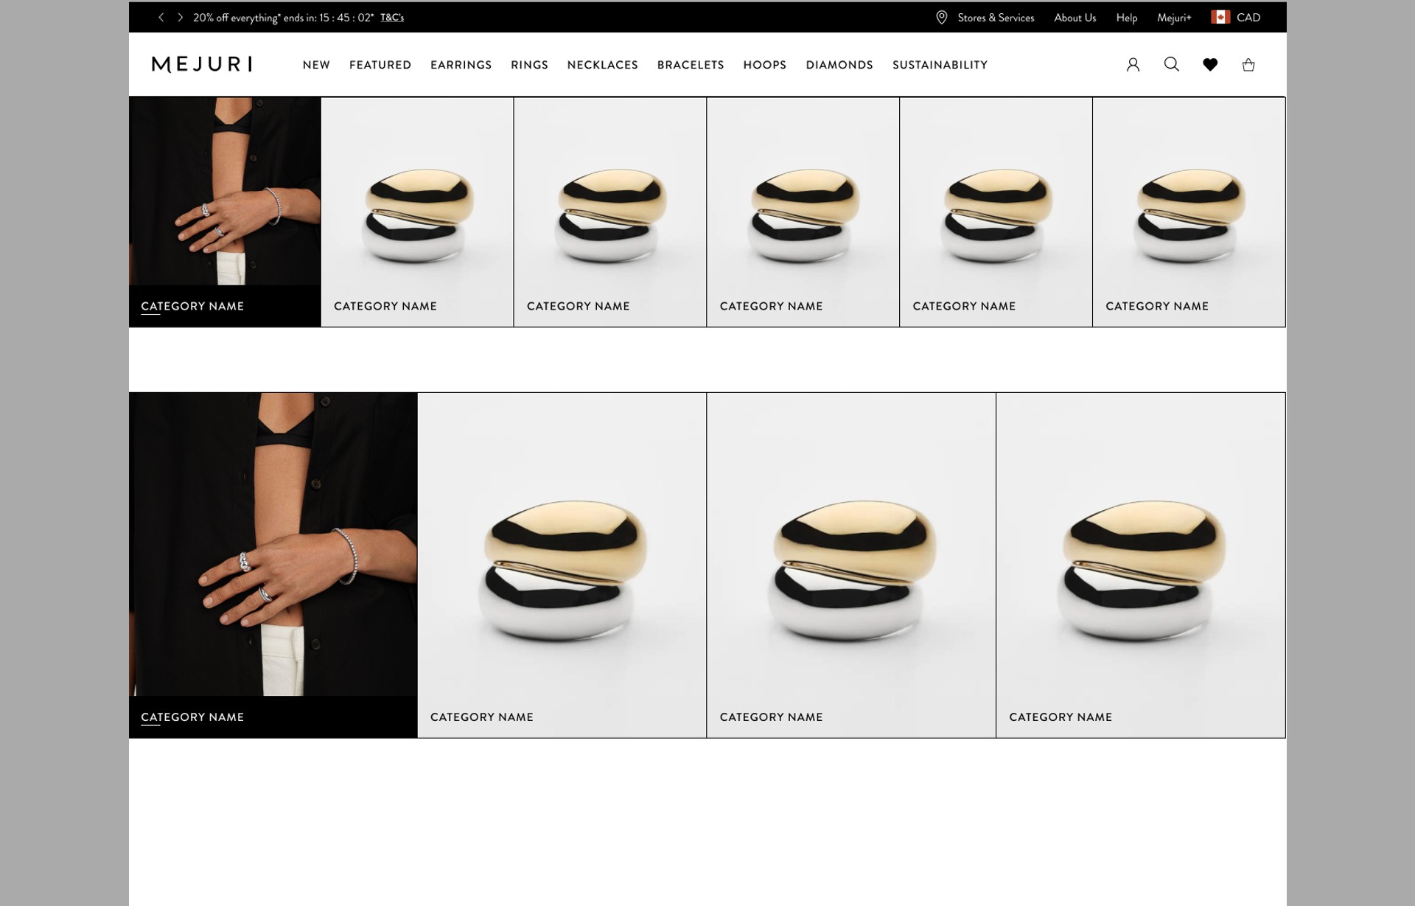Open the T&C's link
Viewport: 1415px width, 906px height.
392,17
